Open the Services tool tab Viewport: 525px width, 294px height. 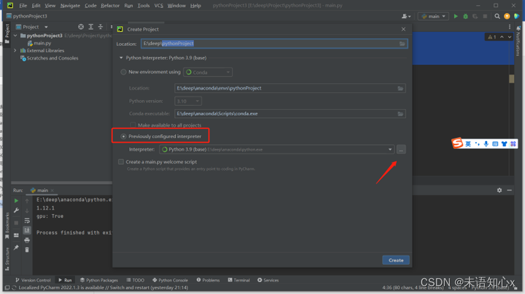268,280
